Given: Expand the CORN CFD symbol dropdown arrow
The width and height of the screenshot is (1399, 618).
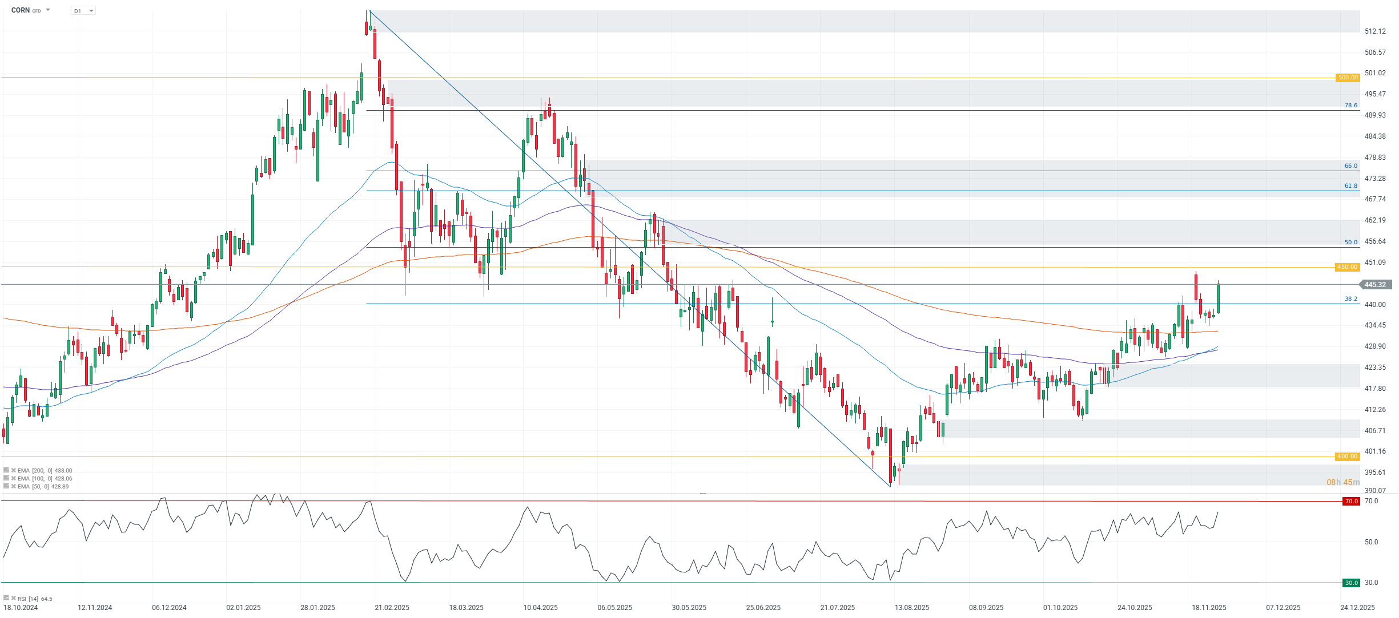Looking at the screenshot, I should tap(48, 10).
